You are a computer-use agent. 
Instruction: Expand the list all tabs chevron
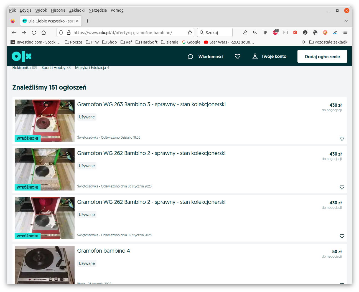(x=346, y=21)
